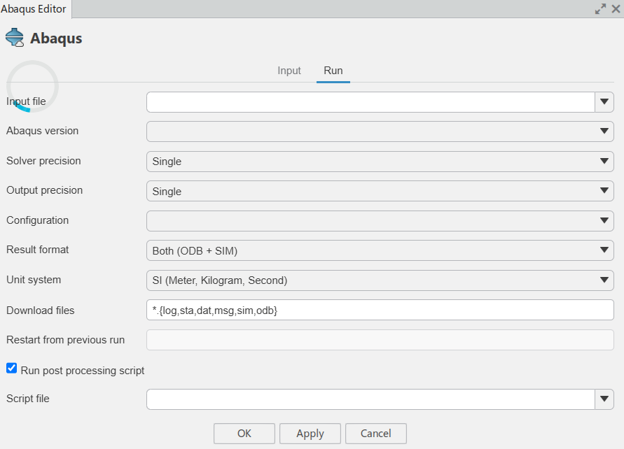This screenshot has height=449, width=624.
Task: Click the Abaqus logo icon
Action: [x=15, y=38]
